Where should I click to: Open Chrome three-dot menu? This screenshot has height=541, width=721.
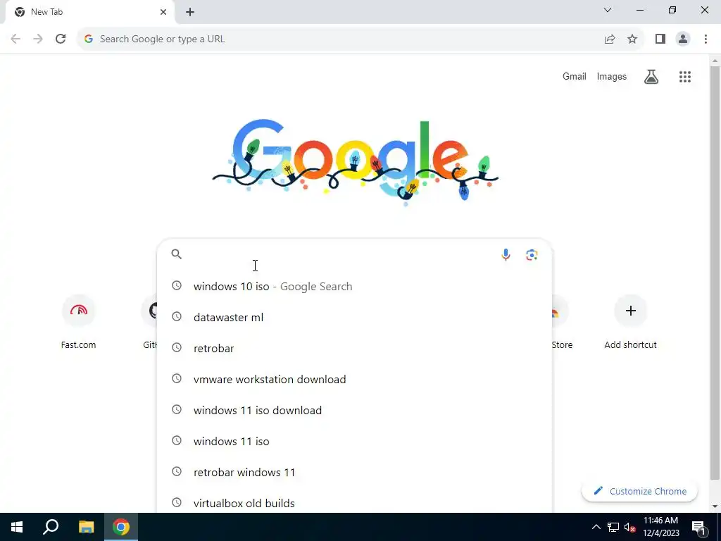(706, 39)
